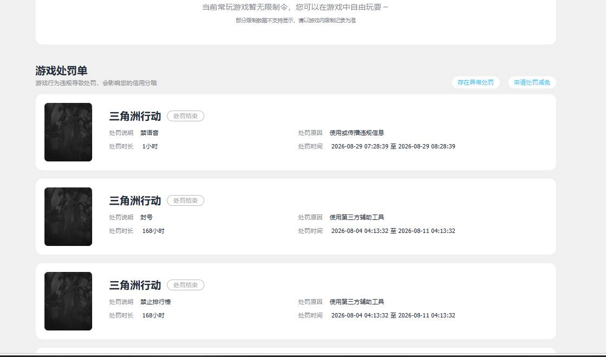The width and height of the screenshot is (606, 357).
Task: Click the 封号 penalty description
Action: pos(146,218)
